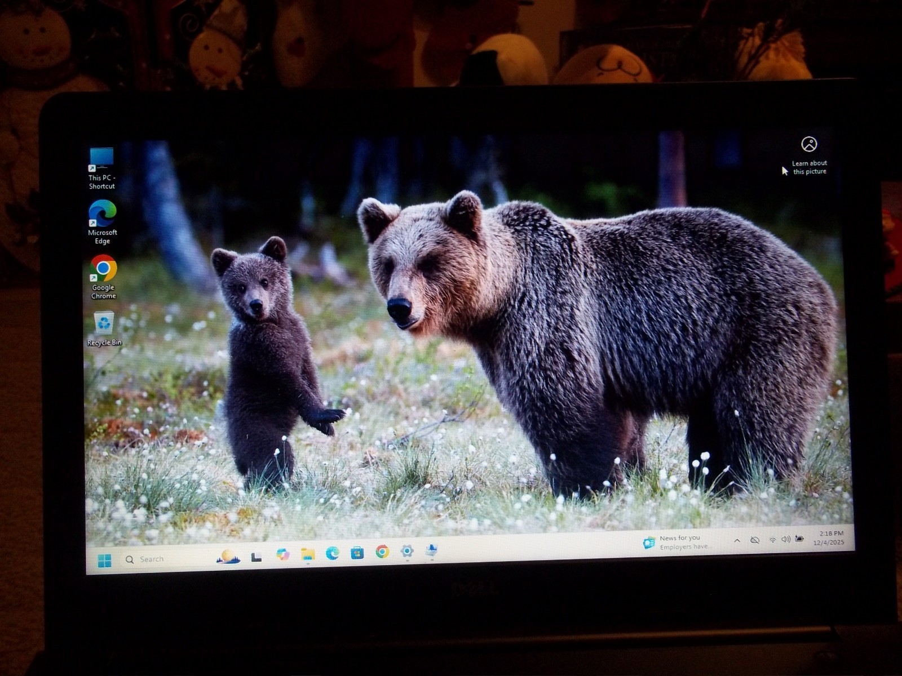Launch Microsoft Edge from the taskbar

333,553
